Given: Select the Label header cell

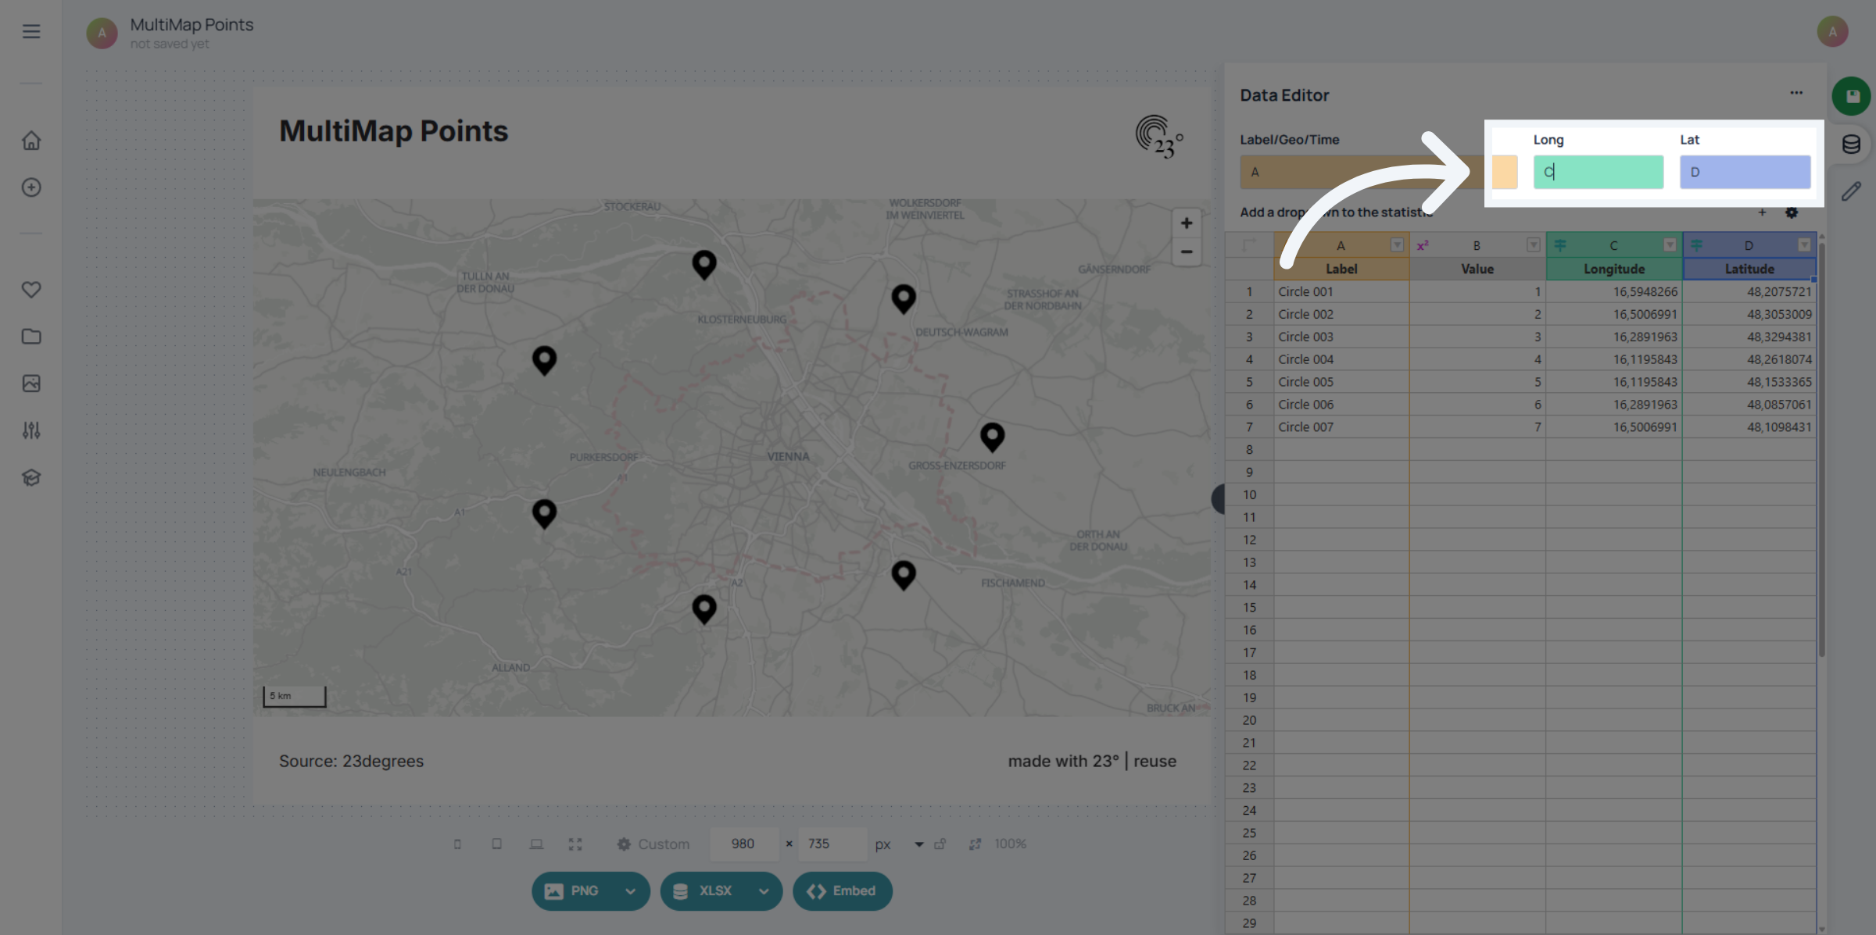Looking at the screenshot, I should pos(1341,269).
